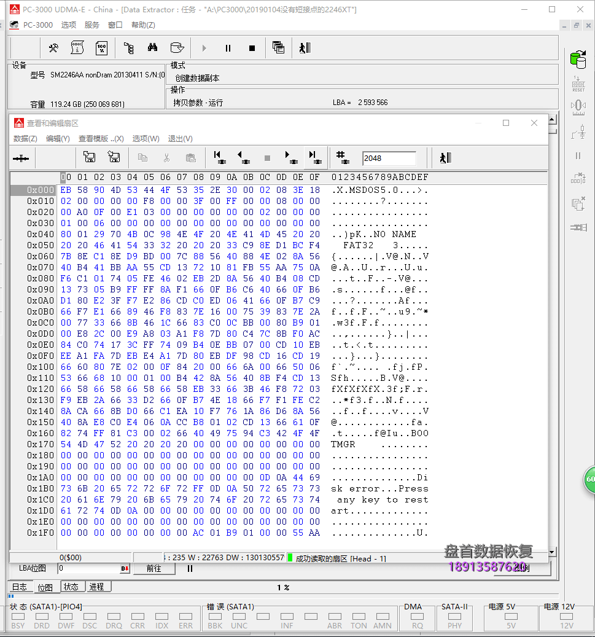The image size is (595, 637).
Task: Click the paste icon in sector editor
Action: pos(191,158)
